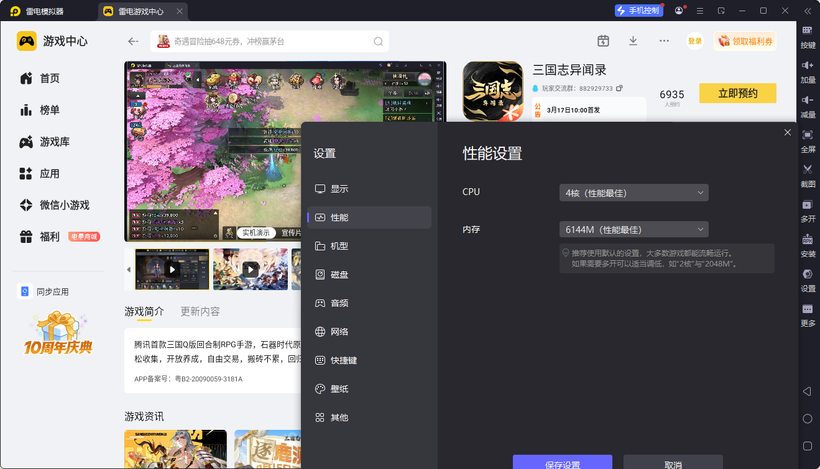Copy the player group number
The image size is (820, 469).
[619, 88]
